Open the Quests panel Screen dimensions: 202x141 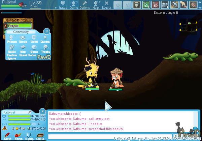45,39
